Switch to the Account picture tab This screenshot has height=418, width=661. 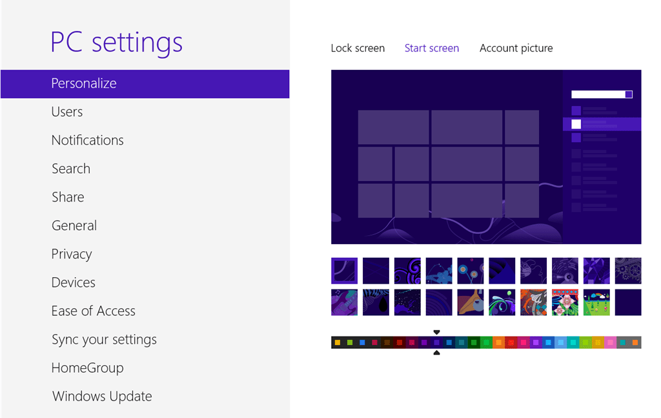[516, 48]
